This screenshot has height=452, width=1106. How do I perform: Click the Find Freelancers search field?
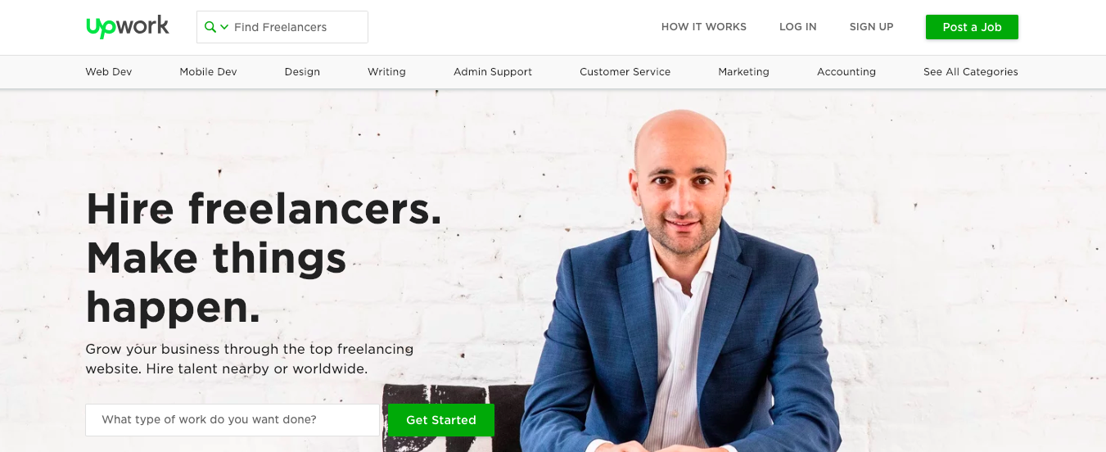(282, 27)
